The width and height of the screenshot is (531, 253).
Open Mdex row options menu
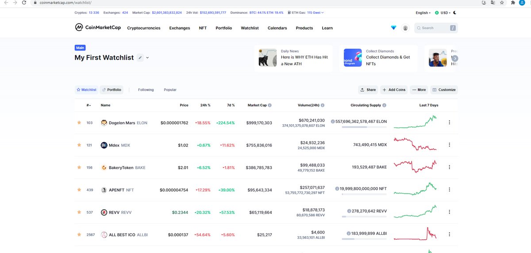pyautogui.click(x=450, y=145)
